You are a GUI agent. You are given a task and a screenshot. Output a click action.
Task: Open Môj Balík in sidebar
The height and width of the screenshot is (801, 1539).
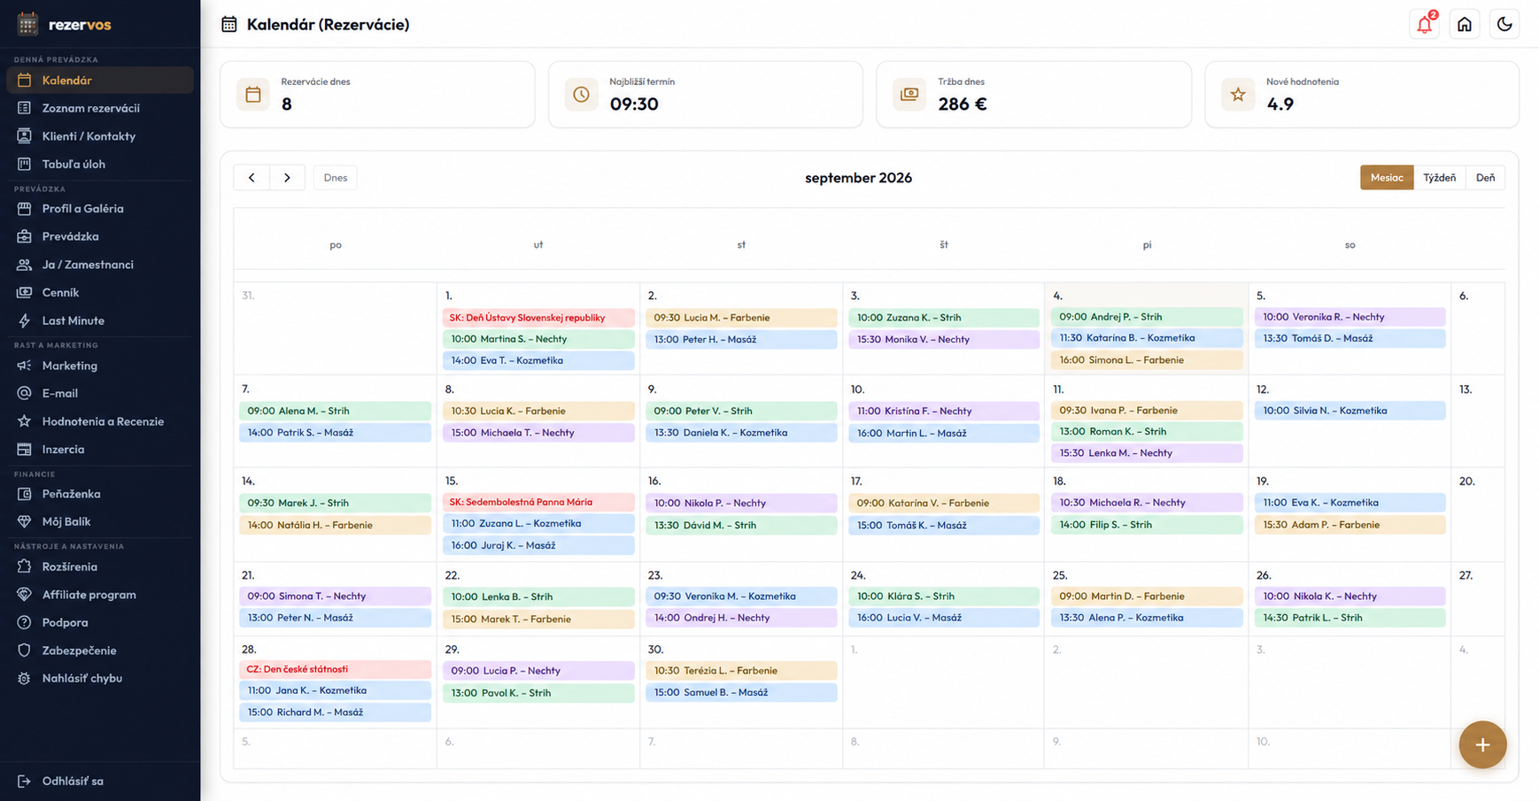click(100, 522)
